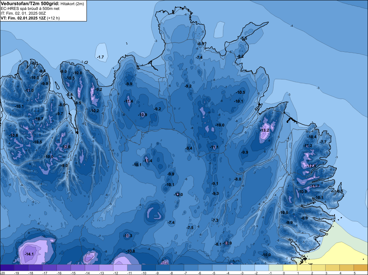Select the -6.3 temperature value
368x275 pixels.
point(35,64)
